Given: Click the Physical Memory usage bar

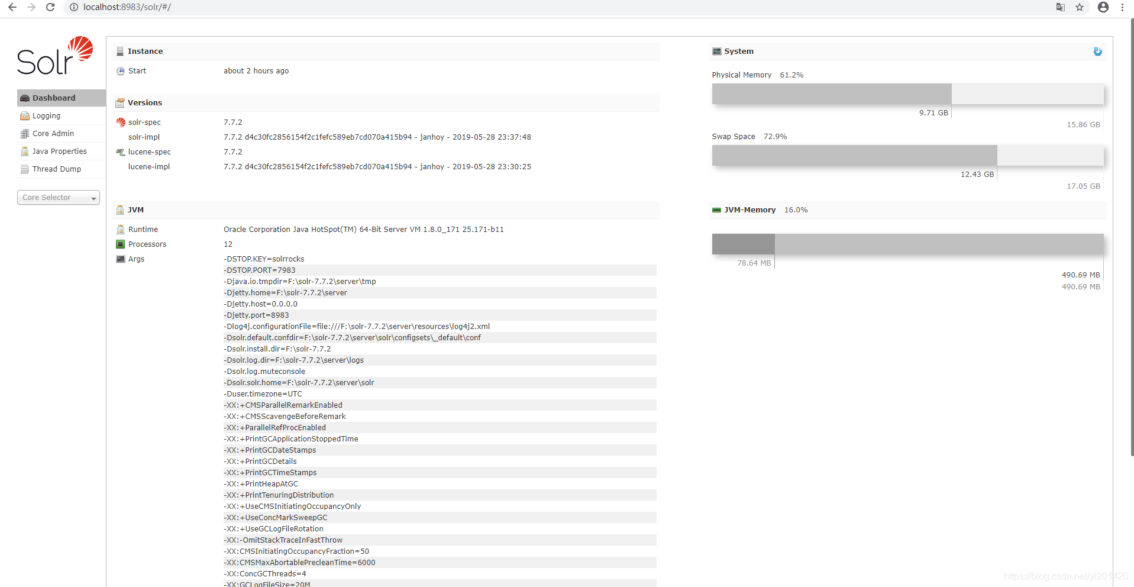Looking at the screenshot, I should click(907, 94).
